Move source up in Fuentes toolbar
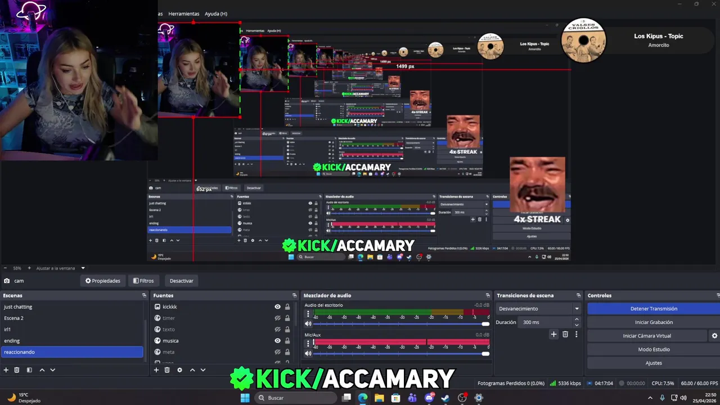720x405 pixels. tap(192, 370)
